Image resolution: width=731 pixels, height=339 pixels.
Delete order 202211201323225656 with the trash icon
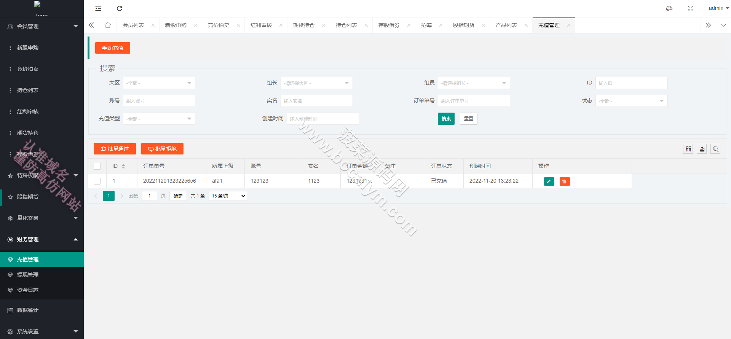(565, 181)
